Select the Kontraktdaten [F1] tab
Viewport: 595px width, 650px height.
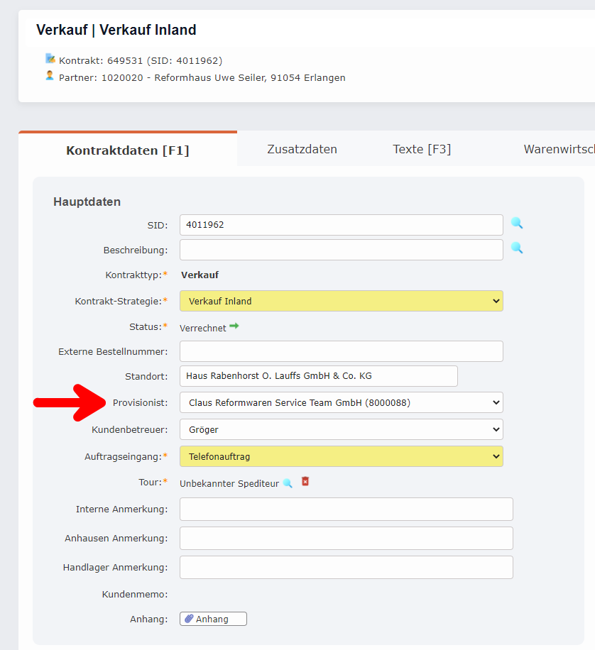coord(128,149)
